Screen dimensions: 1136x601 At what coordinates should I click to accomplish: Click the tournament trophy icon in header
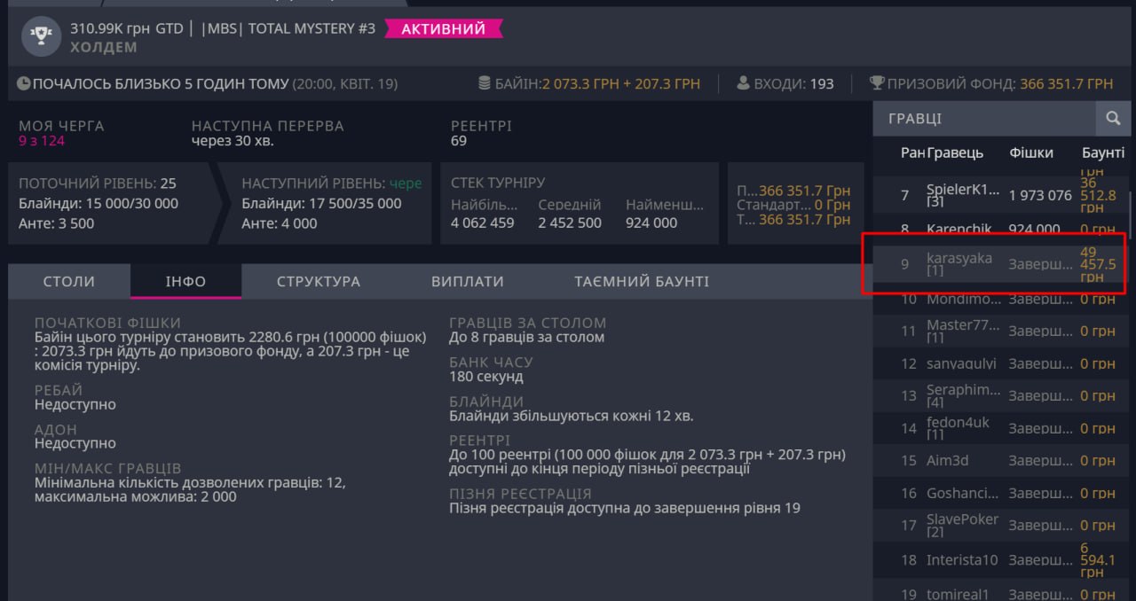pos(39,35)
